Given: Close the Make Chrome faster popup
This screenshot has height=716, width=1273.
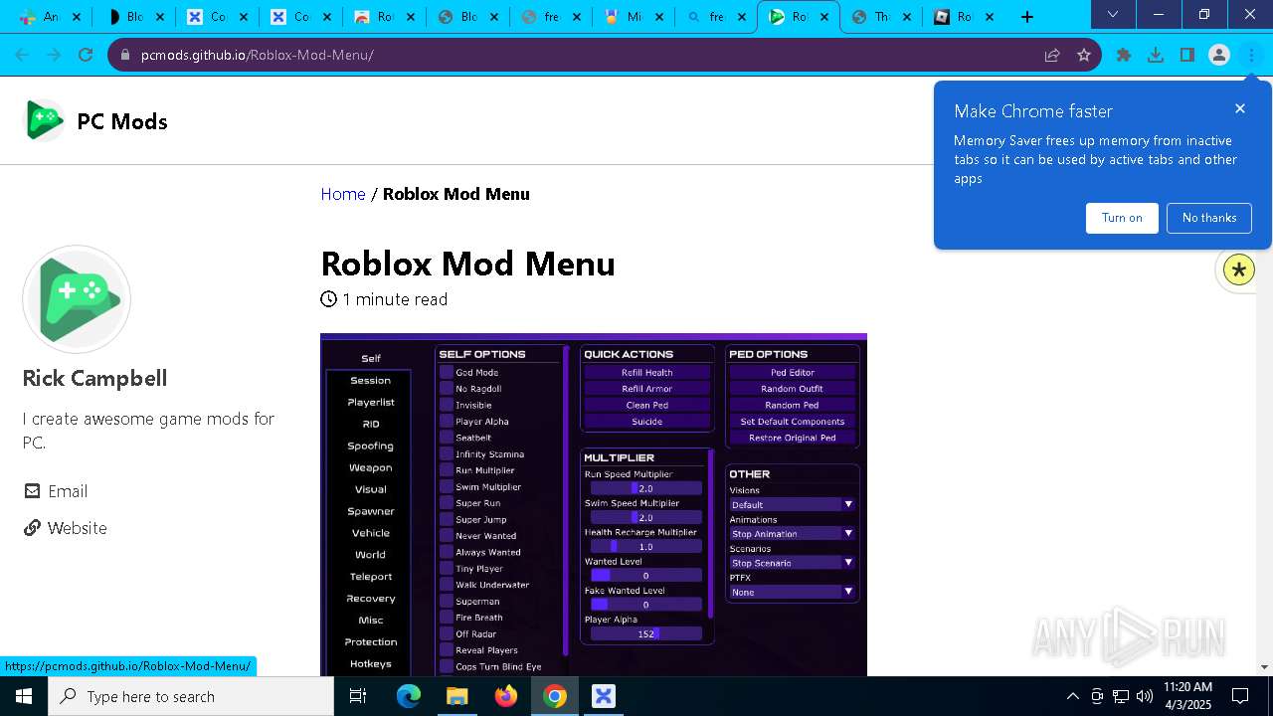Looking at the screenshot, I should pos(1239,108).
